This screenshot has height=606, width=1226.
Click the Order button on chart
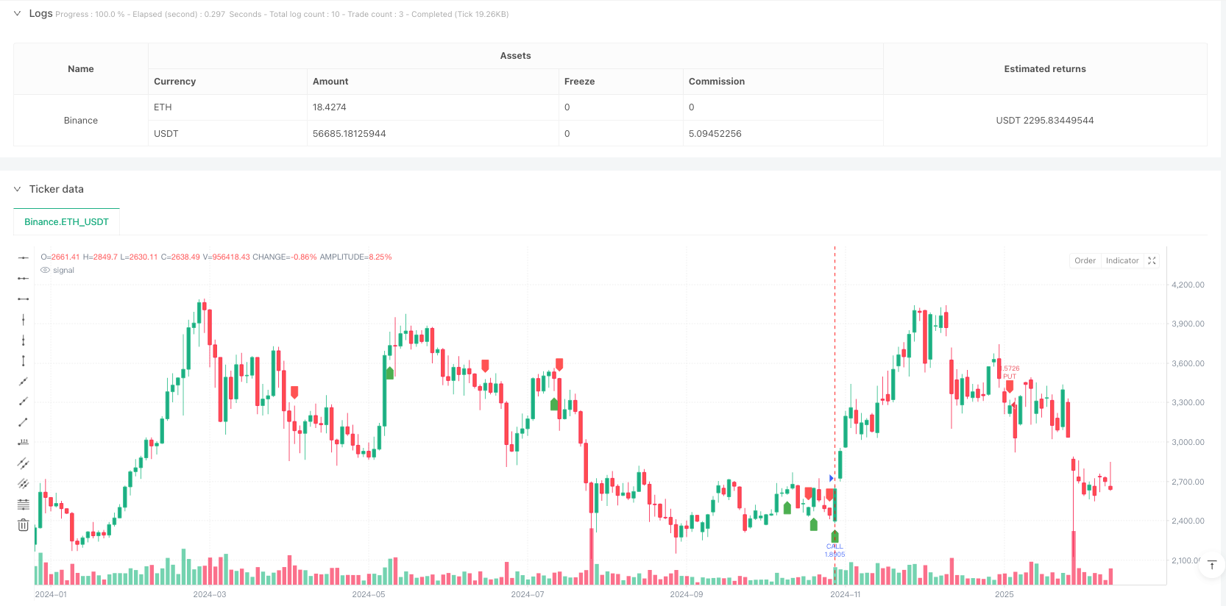point(1085,260)
